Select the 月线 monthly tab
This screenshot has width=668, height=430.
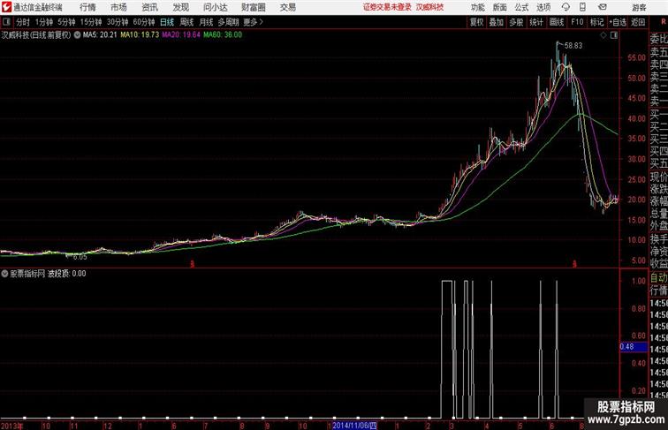(x=206, y=22)
